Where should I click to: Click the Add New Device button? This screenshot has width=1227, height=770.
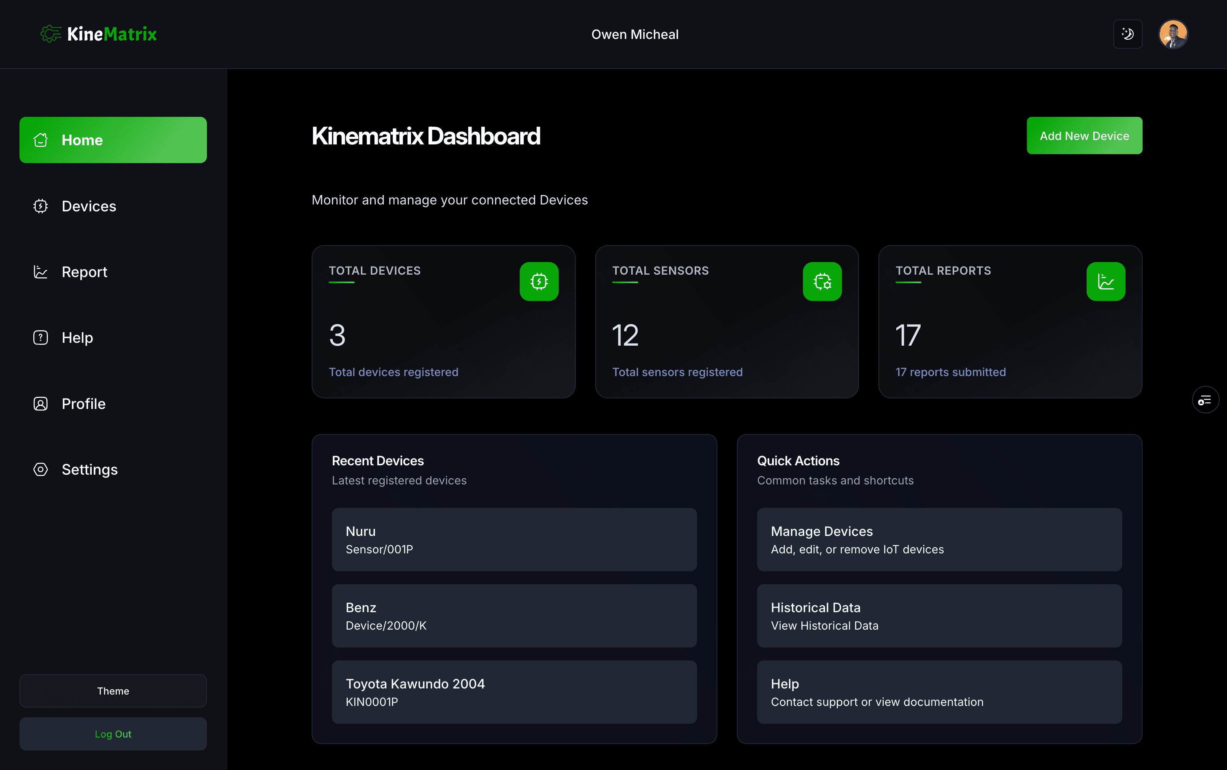point(1084,136)
